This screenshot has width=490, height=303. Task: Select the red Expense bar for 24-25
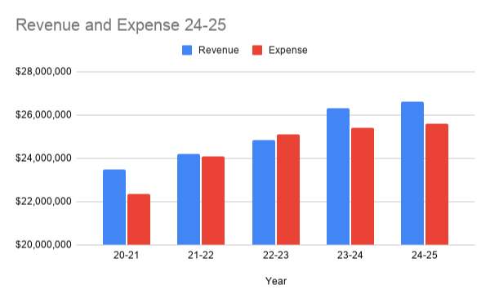pos(437,185)
